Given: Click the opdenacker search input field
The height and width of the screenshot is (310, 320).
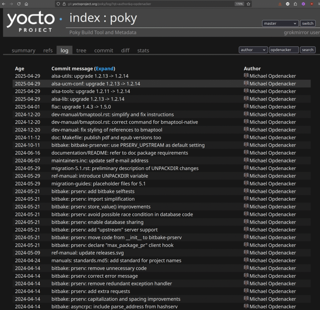Looking at the screenshot, I should (x=284, y=50).
